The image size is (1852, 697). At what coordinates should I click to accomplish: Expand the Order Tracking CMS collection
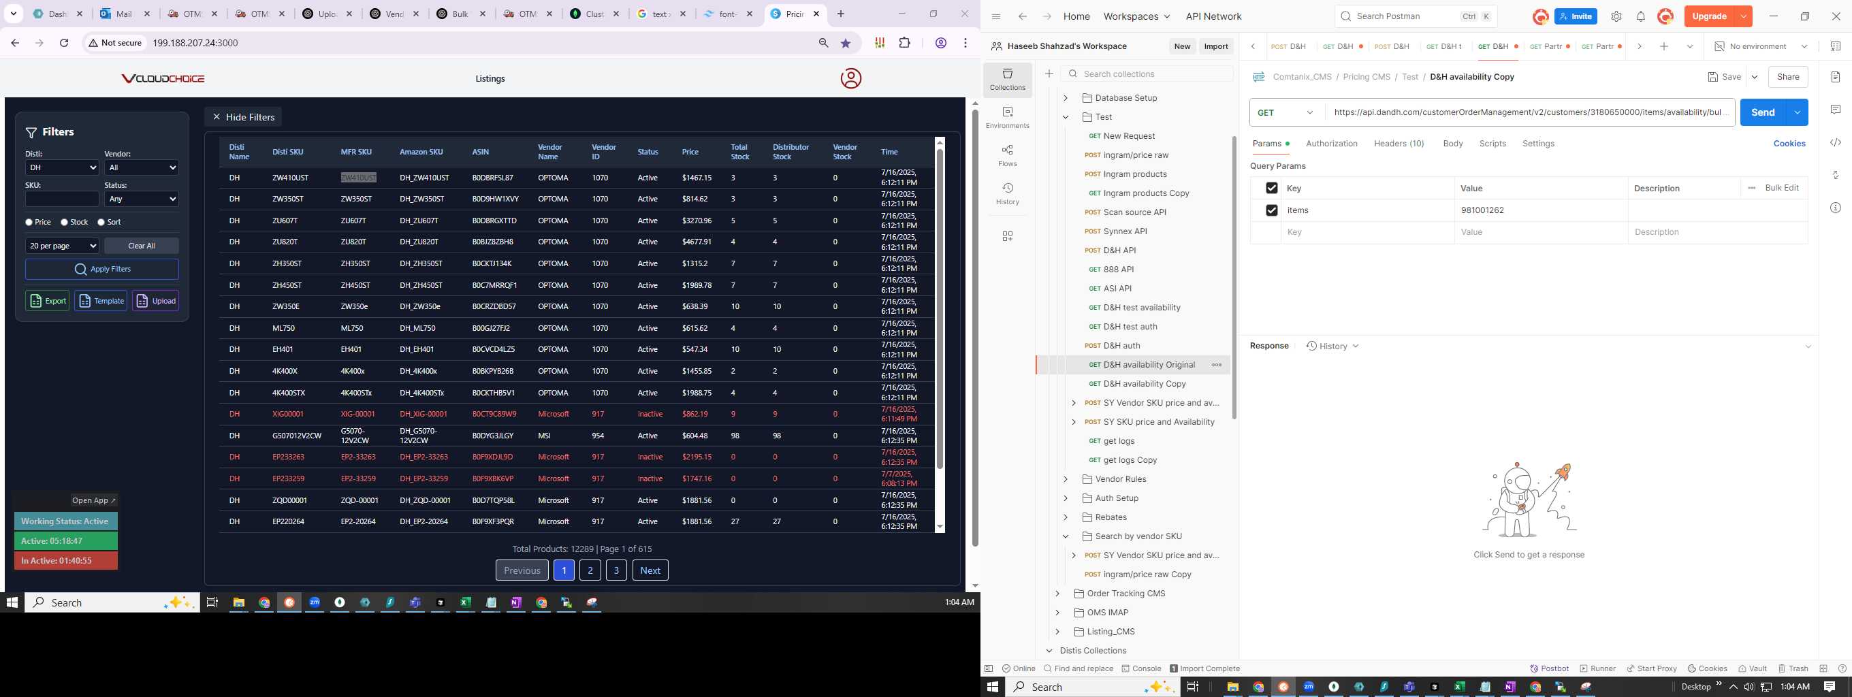1057,594
